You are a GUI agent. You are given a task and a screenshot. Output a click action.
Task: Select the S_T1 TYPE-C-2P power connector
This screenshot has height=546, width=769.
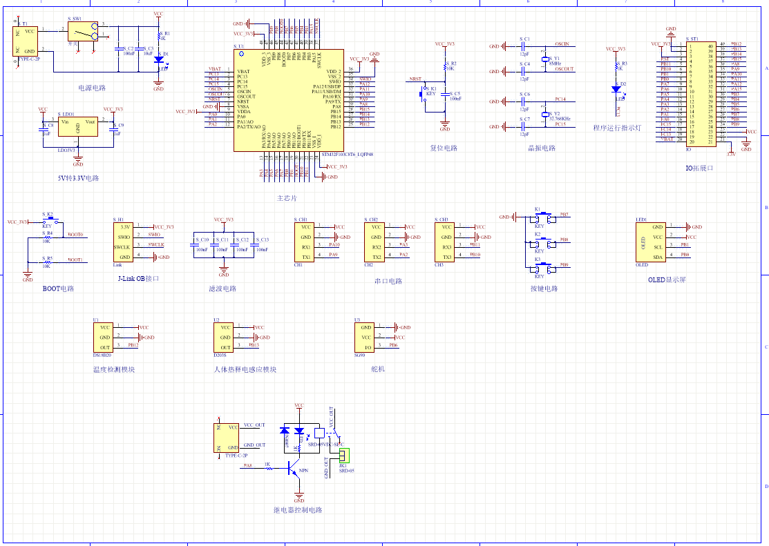coord(25,41)
